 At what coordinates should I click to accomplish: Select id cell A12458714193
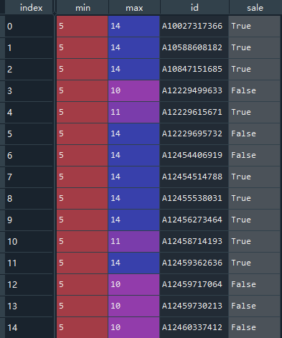194,241
